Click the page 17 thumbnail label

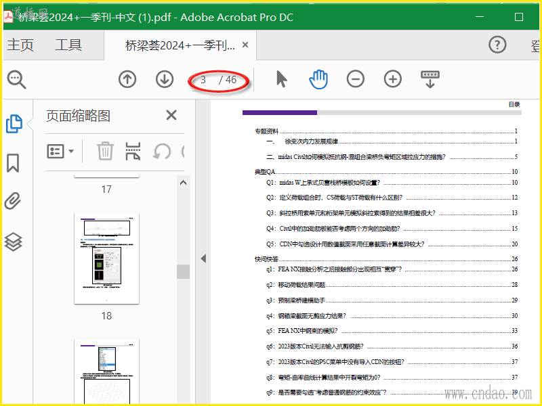point(106,189)
